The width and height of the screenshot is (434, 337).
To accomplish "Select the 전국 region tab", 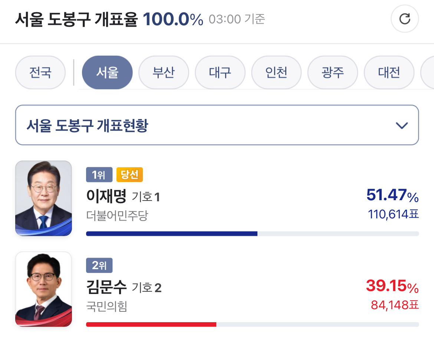I will [x=40, y=73].
